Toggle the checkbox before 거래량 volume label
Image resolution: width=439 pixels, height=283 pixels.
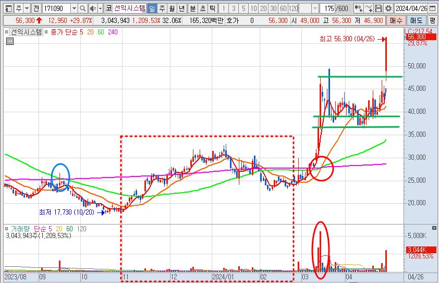[6, 229]
